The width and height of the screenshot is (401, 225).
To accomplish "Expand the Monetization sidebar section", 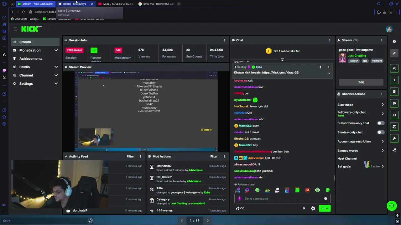I will [56, 50].
